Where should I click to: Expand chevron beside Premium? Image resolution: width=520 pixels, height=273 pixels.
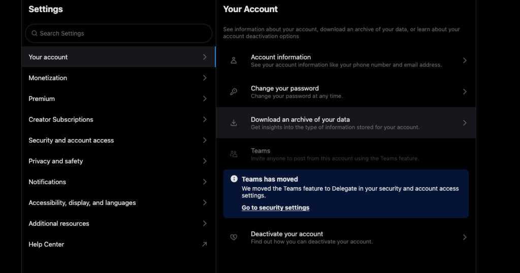click(205, 99)
